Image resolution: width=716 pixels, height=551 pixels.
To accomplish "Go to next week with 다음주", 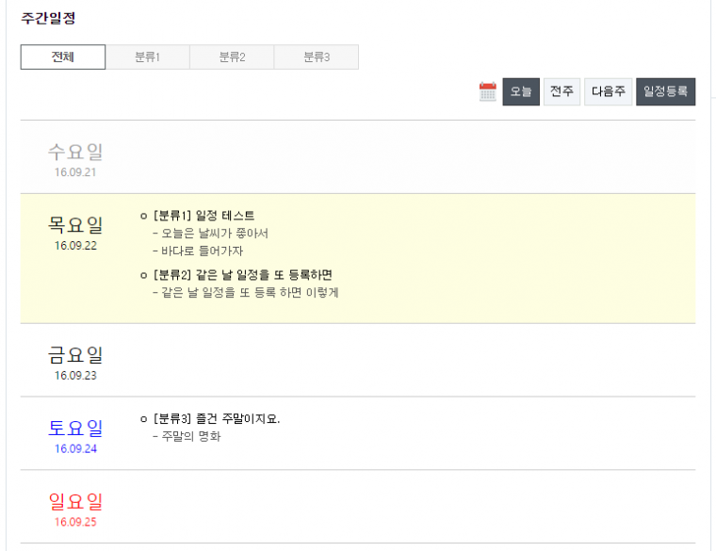I will [x=608, y=91].
